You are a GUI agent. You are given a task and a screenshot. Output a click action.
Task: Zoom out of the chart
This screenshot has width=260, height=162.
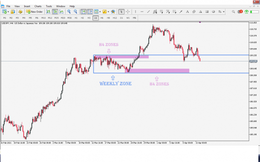75,12
